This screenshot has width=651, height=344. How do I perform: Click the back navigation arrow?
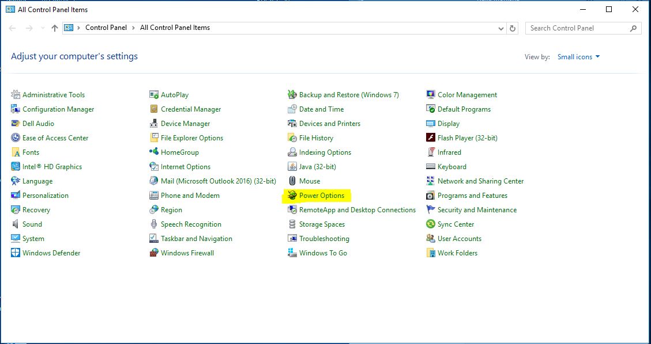[x=12, y=28]
